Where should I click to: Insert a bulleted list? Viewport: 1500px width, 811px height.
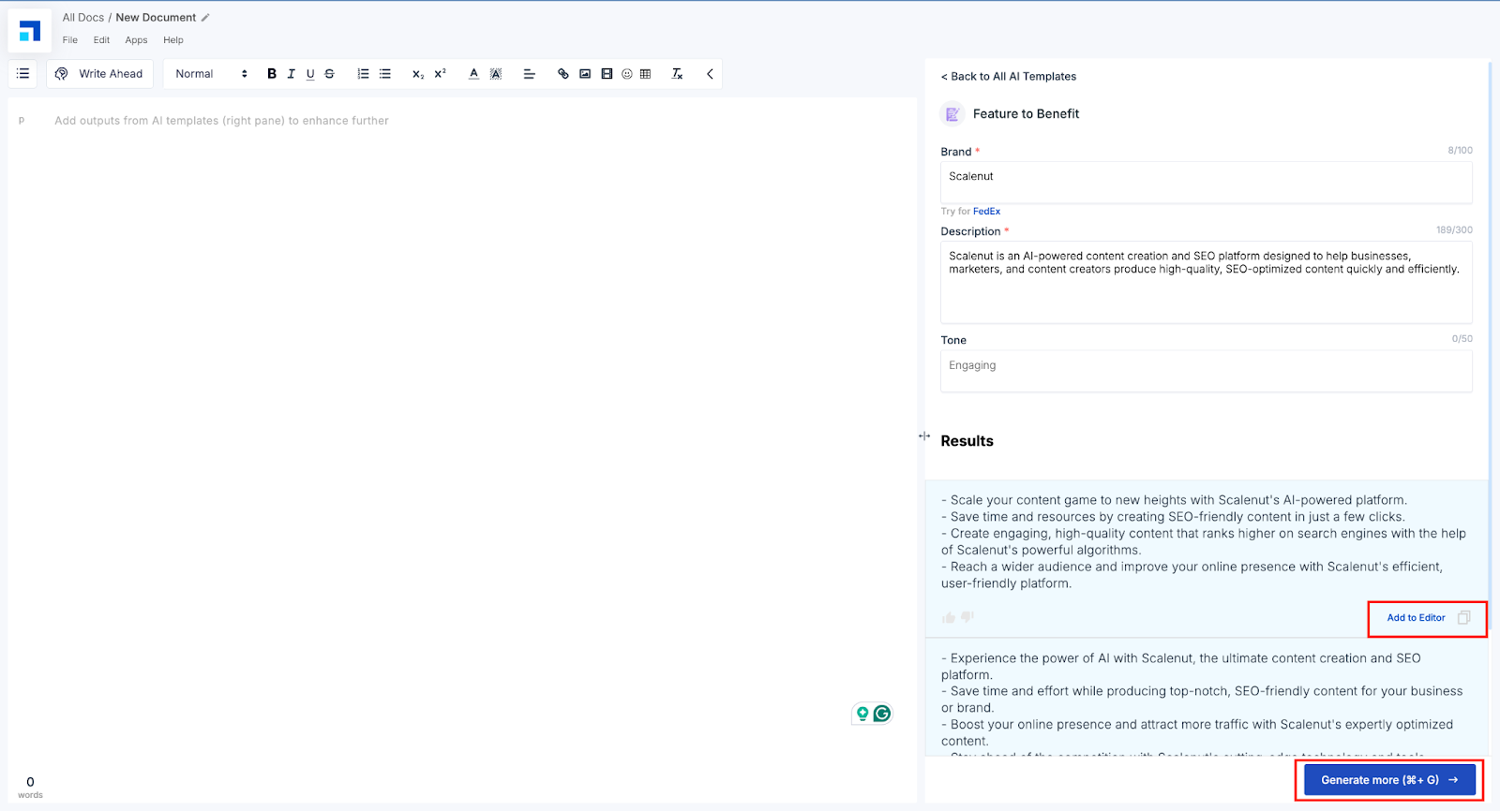(385, 74)
